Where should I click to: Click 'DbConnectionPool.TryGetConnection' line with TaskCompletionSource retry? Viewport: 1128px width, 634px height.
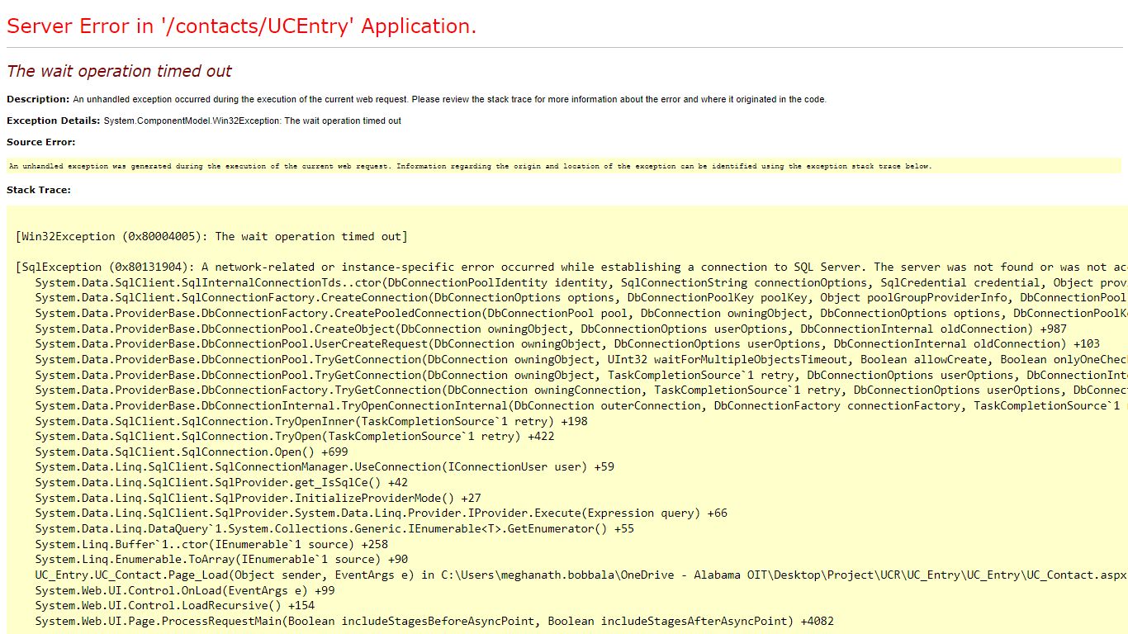click(x=581, y=375)
